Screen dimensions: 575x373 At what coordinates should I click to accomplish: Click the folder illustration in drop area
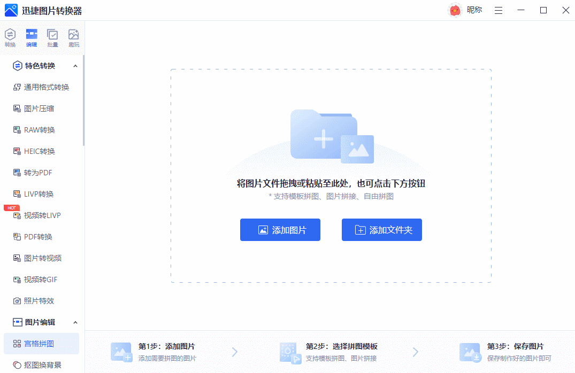pyautogui.click(x=332, y=136)
